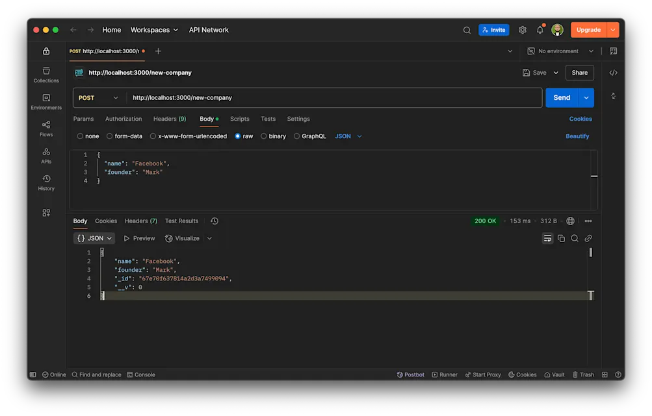Open a new request tab with plus
This screenshot has height=416, width=652.
point(158,51)
